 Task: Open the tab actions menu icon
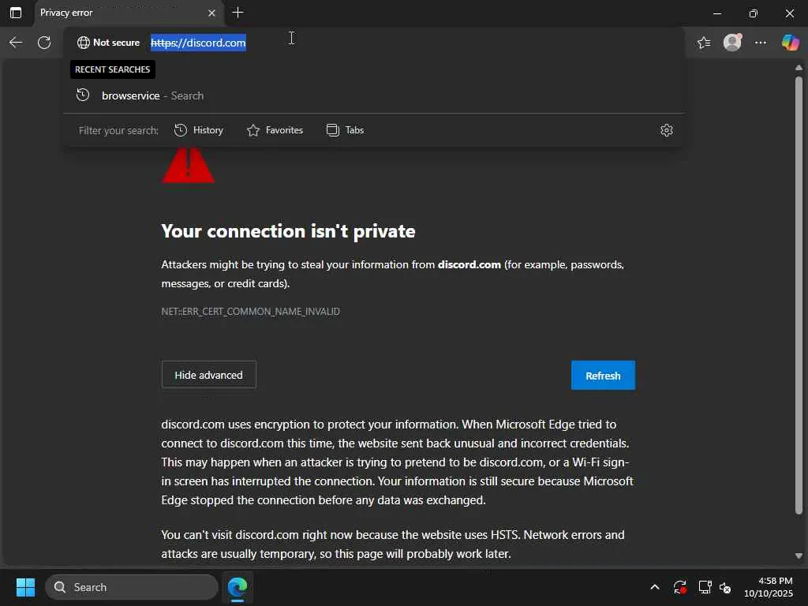click(x=16, y=13)
